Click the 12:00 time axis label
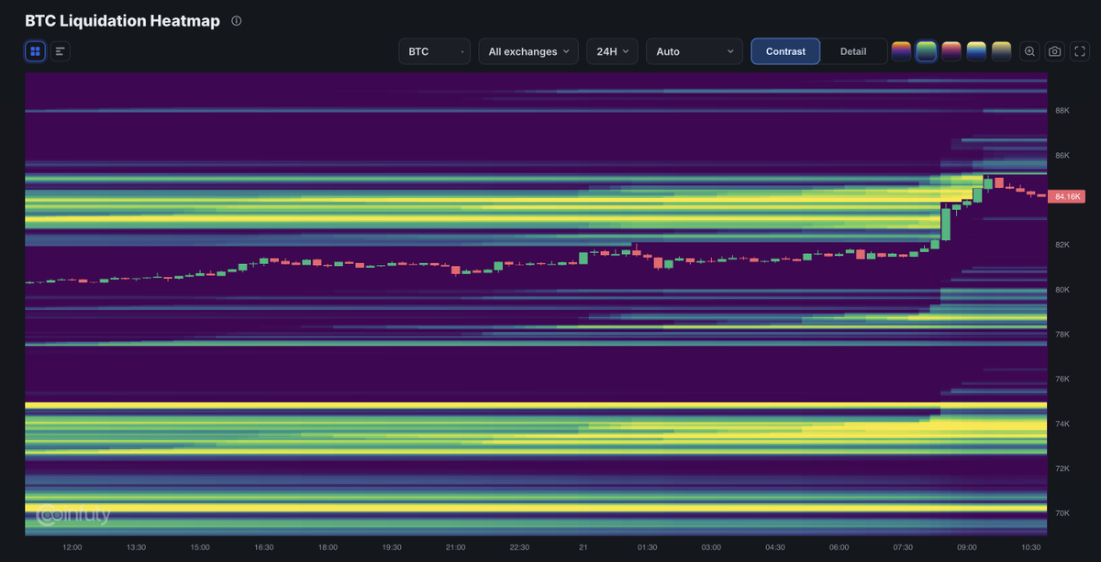The image size is (1101, 562). pos(72,547)
